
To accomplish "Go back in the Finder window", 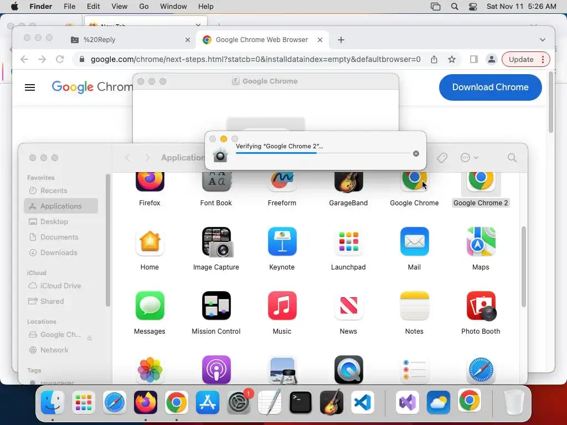I will pos(128,158).
